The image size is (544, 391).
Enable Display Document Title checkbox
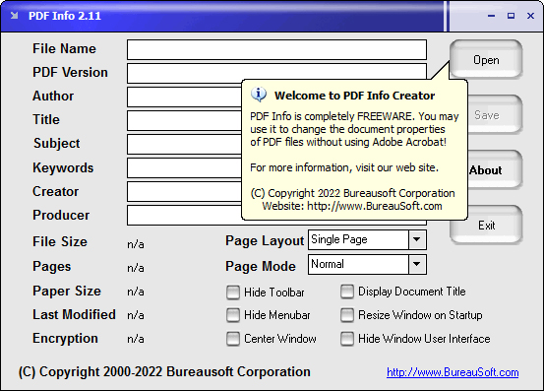pos(347,292)
